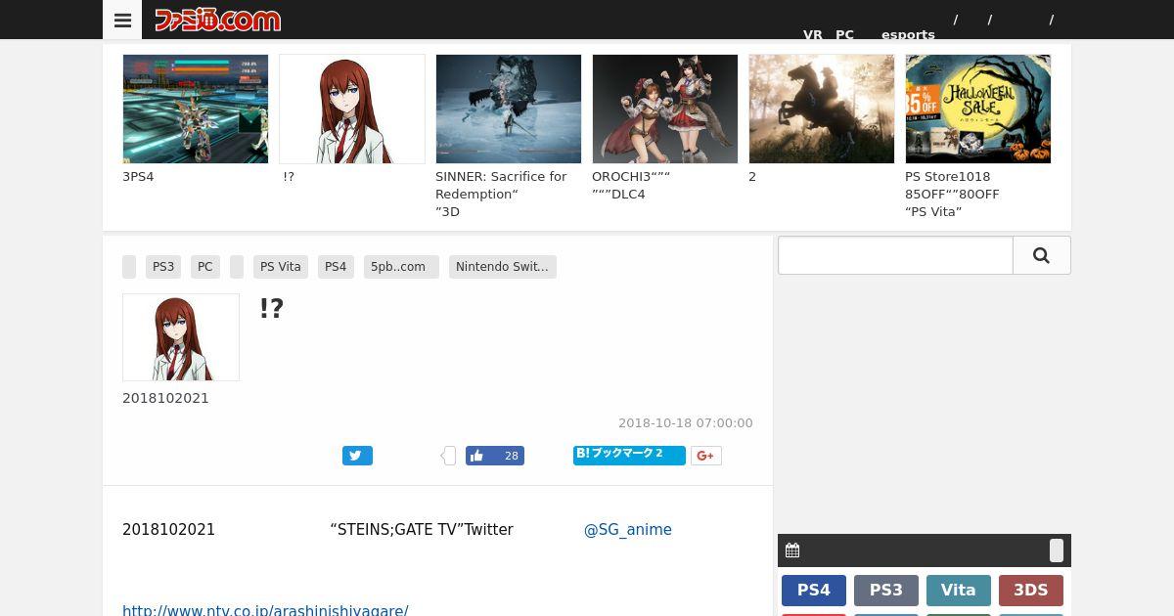The height and width of the screenshot is (616, 1174).
Task: Click the article's anime girl thumbnail
Action: (181, 337)
